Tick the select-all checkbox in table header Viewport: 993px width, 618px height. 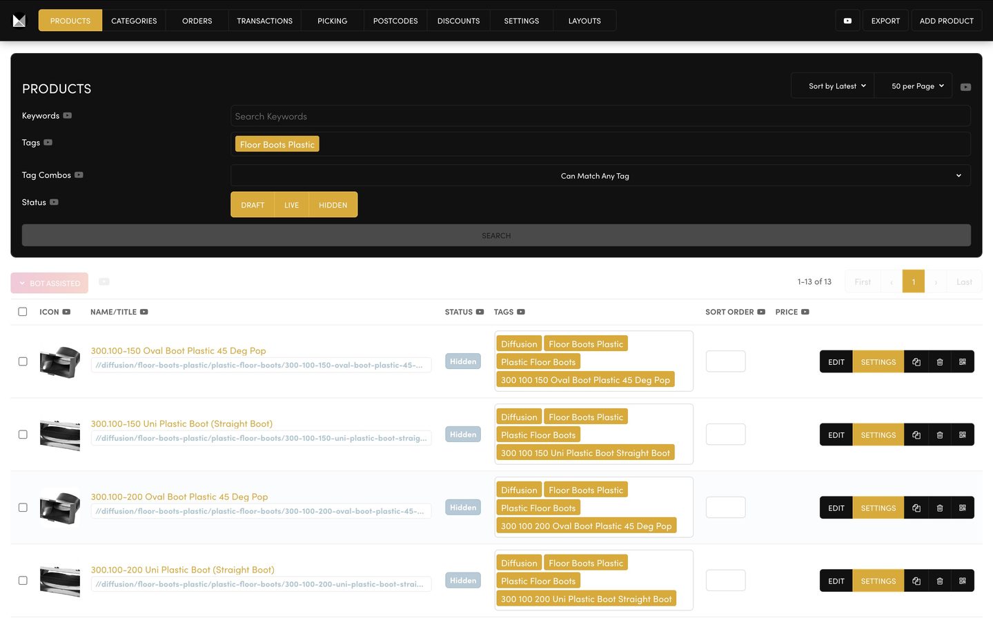point(23,312)
